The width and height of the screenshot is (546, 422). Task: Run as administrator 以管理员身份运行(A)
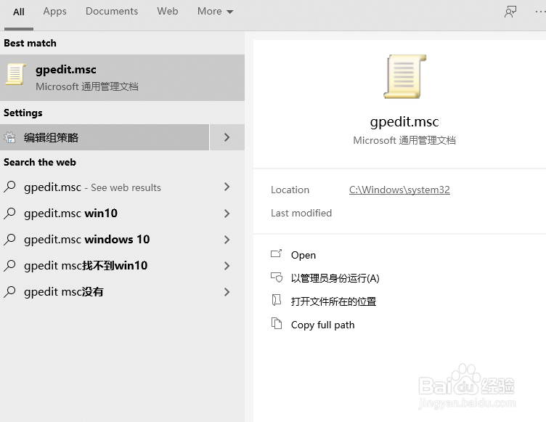click(x=335, y=278)
